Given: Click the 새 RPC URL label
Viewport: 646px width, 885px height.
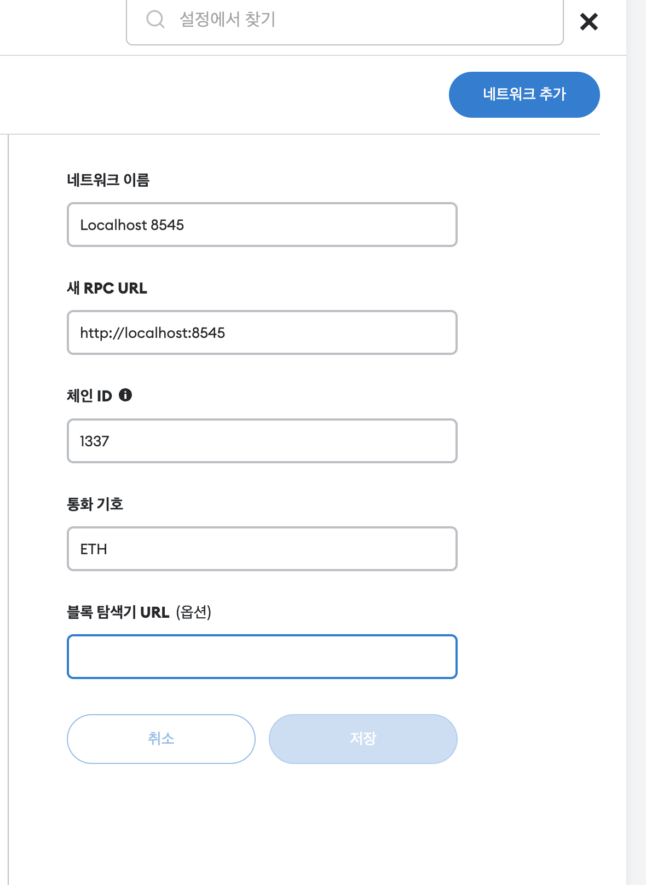Looking at the screenshot, I should [x=107, y=288].
